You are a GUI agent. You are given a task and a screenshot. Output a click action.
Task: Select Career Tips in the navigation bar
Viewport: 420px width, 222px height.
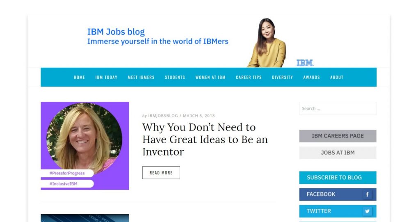(249, 77)
